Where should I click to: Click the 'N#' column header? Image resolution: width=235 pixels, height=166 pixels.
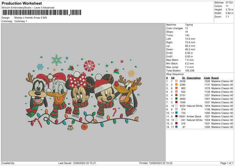[173, 78]
